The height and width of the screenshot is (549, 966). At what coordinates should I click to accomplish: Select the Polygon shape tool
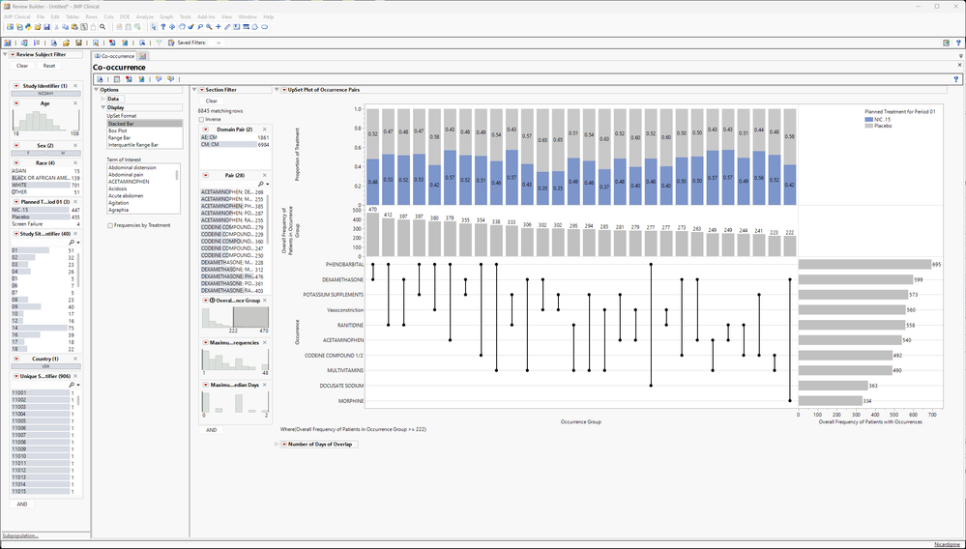click(255, 27)
